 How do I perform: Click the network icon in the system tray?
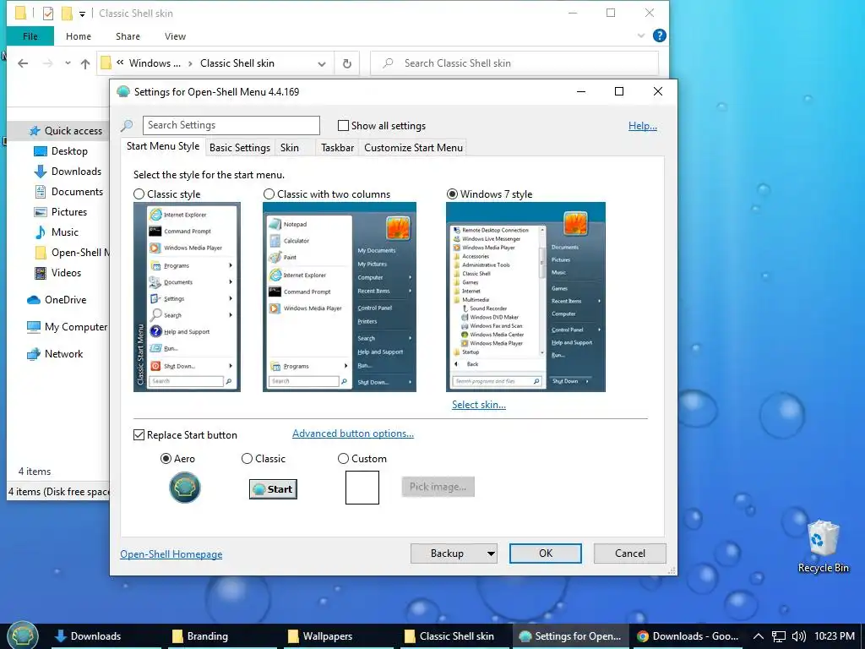click(x=778, y=636)
